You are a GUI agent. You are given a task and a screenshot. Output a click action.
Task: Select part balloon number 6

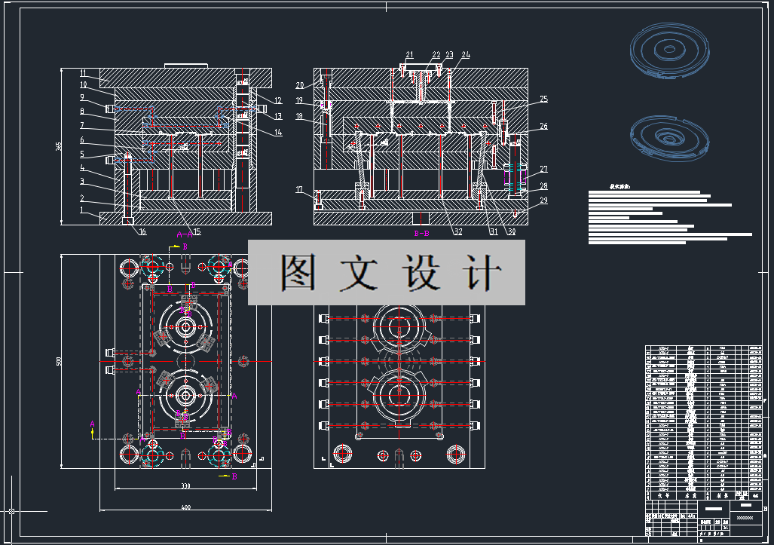coord(82,140)
